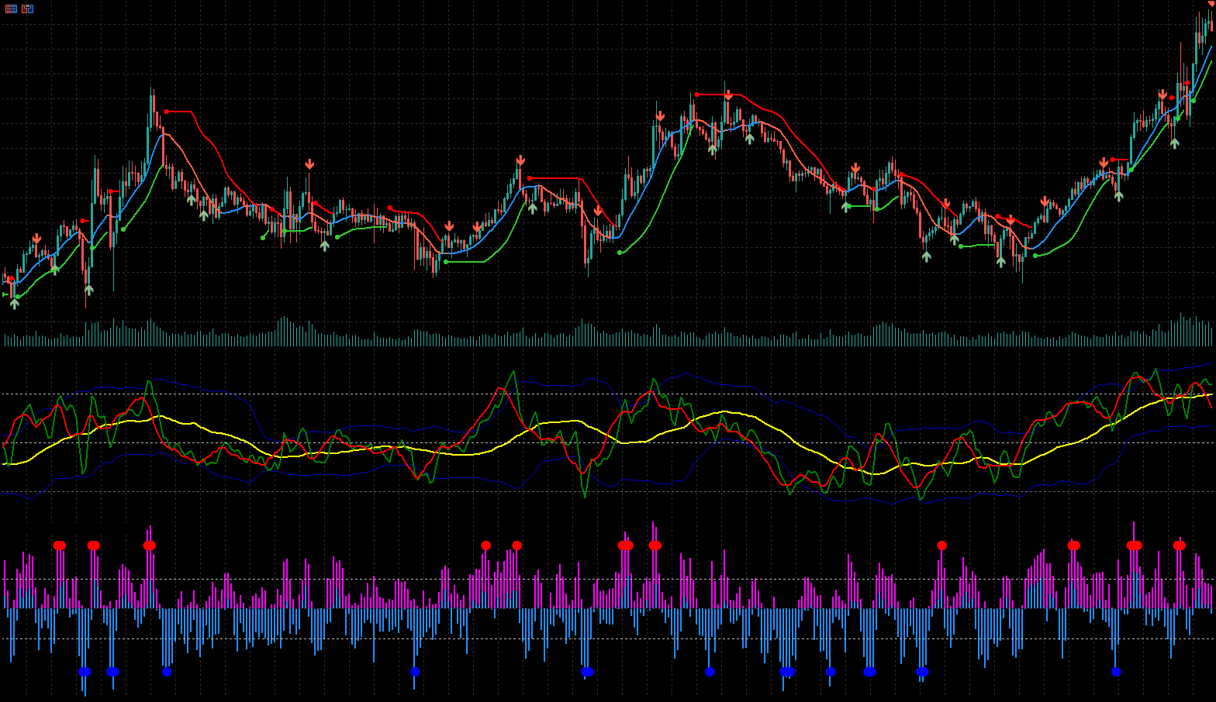Image resolution: width=1216 pixels, height=702 pixels.
Task: Select the red dot at the central price peak plateau
Action: (696, 95)
